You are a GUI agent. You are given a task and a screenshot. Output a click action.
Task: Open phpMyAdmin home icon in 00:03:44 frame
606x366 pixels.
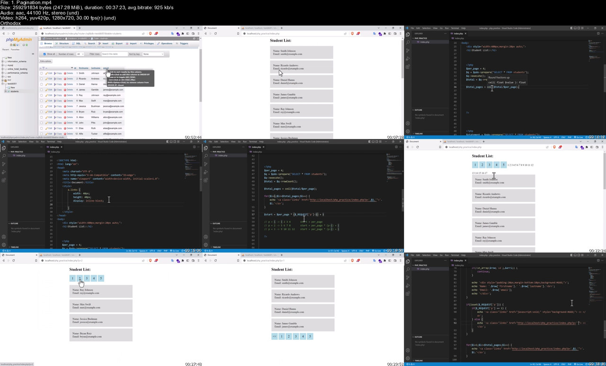pyautogui.click(x=11, y=45)
